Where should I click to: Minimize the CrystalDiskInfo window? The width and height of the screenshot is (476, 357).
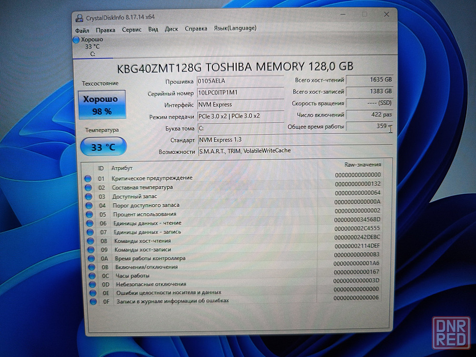click(x=343, y=14)
